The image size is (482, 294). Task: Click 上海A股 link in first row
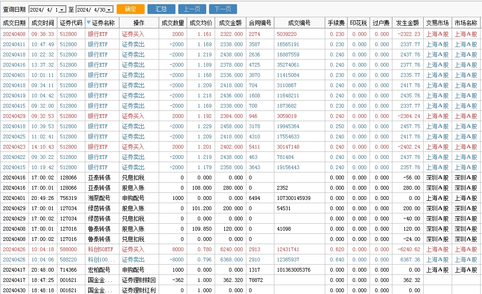(x=437, y=34)
